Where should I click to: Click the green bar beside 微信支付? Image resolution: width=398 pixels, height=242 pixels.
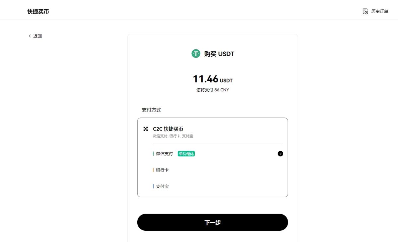(153, 154)
